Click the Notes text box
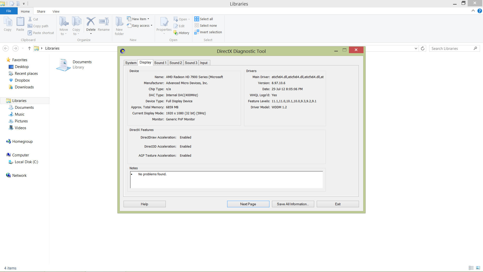The image size is (483, 272). (x=226, y=180)
